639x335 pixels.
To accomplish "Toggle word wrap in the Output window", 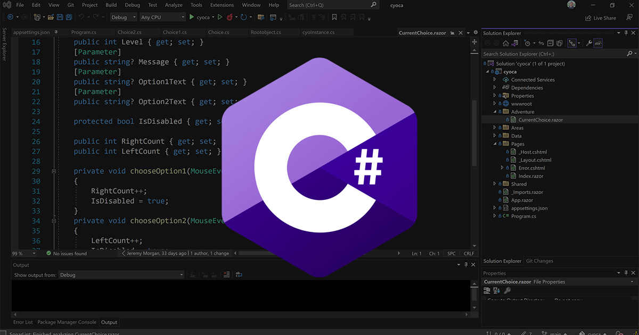I will coord(239,274).
